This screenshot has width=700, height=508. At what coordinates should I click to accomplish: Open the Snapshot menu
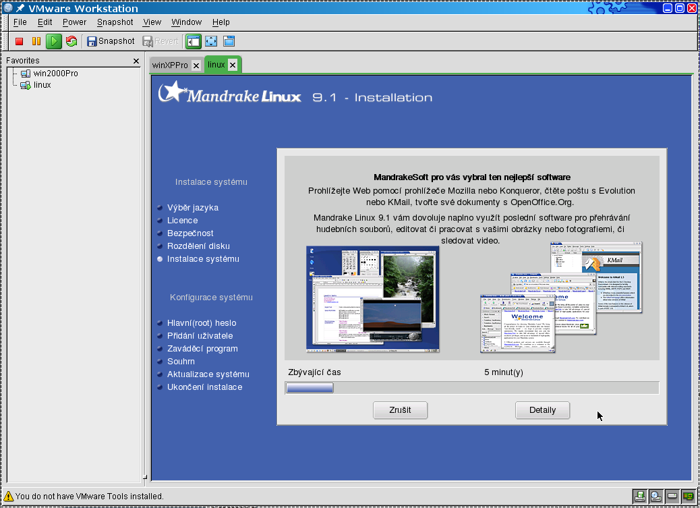(x=115, y=22)
